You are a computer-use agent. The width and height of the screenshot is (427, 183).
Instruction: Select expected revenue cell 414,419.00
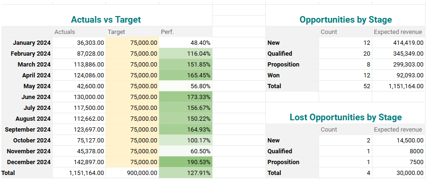(399, 43)
